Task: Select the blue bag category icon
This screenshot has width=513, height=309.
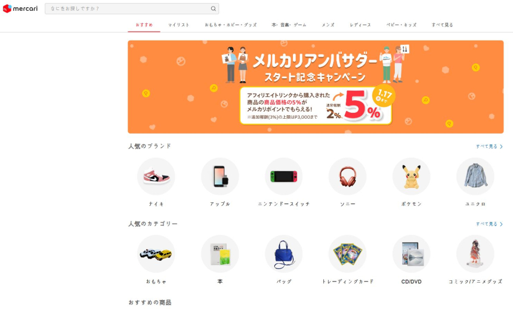Action: (x=284, y=254)
